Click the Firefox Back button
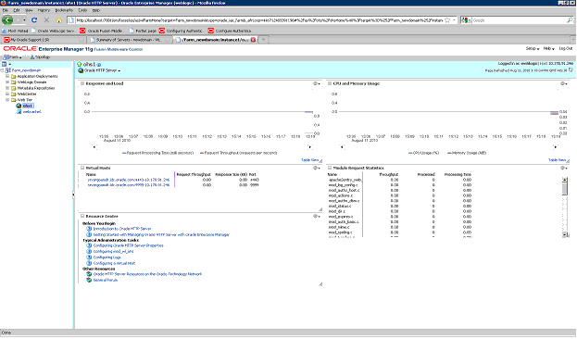The height and width of the screenshot is (339, 577). [7, 20]
